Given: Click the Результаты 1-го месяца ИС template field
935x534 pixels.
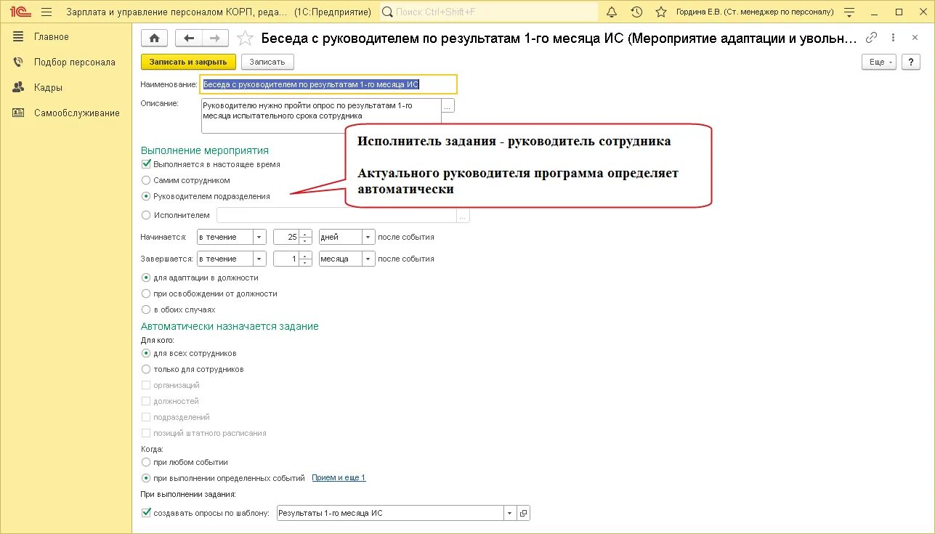Looking at the screenshot, I should [390, 513].
